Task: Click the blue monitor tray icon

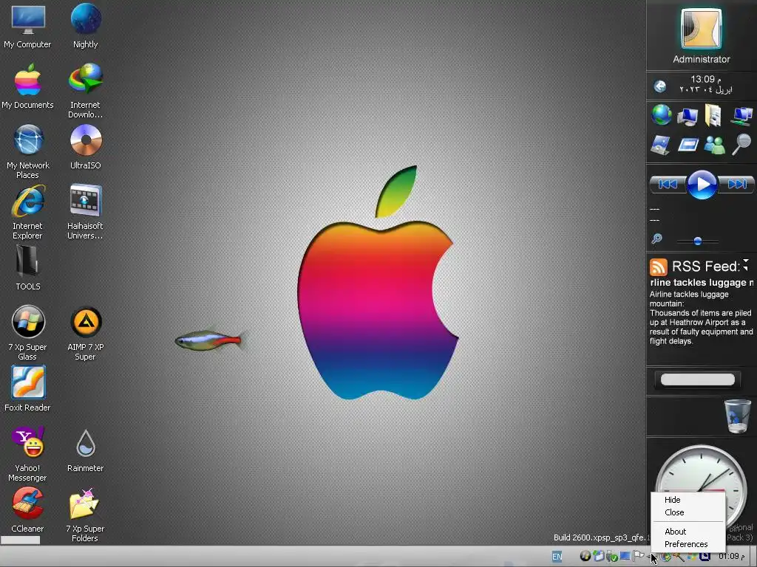Action: [x=625, y=557]
